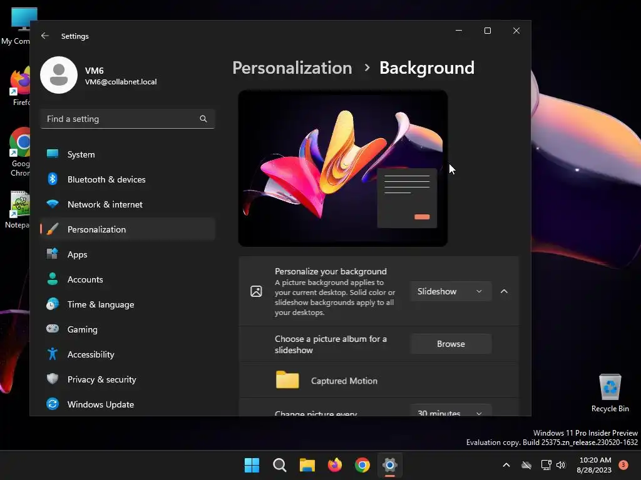Viewport: 641px width, 480px height.
Task: Click the Gaming controller icon
Action: pyautogui.click(x=53, y=329)
